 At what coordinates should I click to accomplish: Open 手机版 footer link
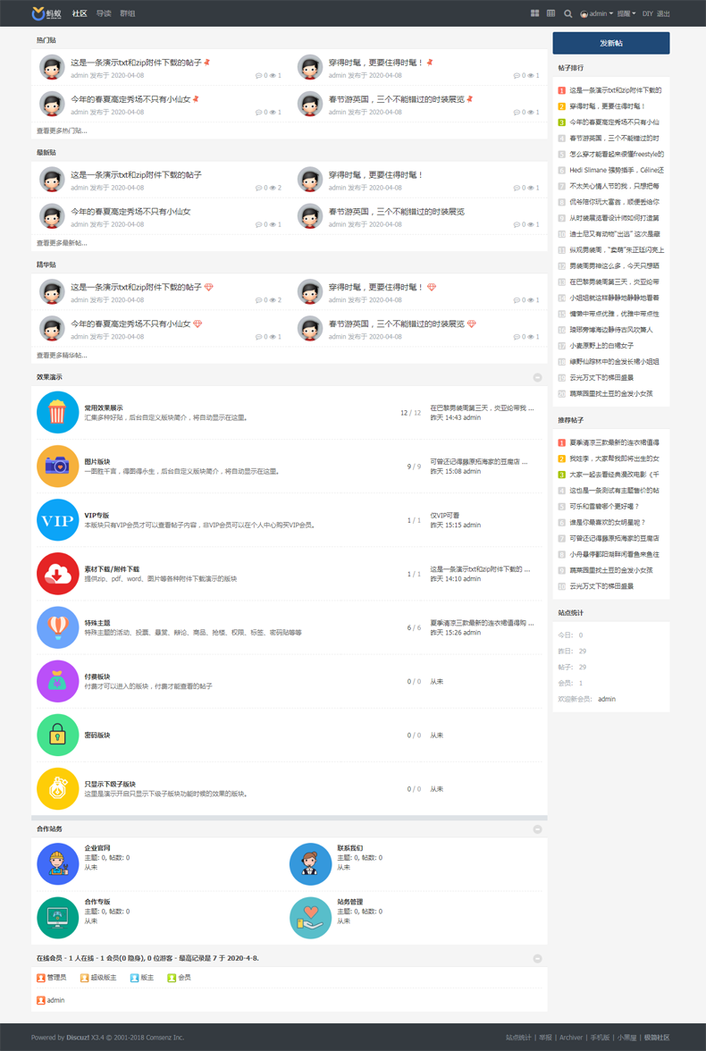[x=600, y=1038]
